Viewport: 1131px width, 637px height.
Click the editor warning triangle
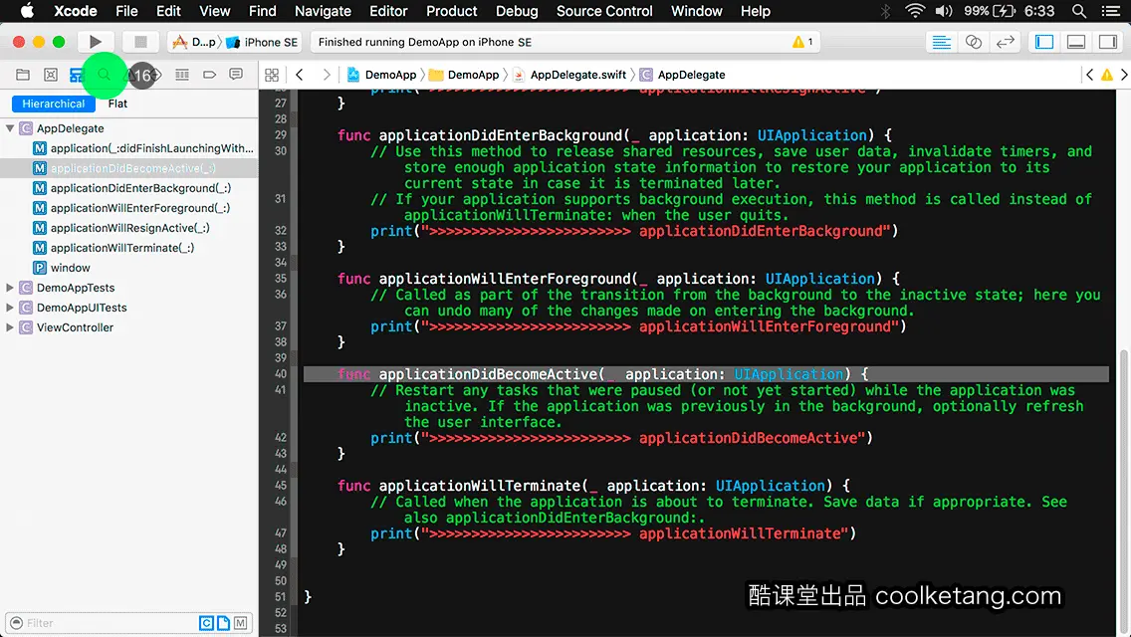(x=1106, y=75)
